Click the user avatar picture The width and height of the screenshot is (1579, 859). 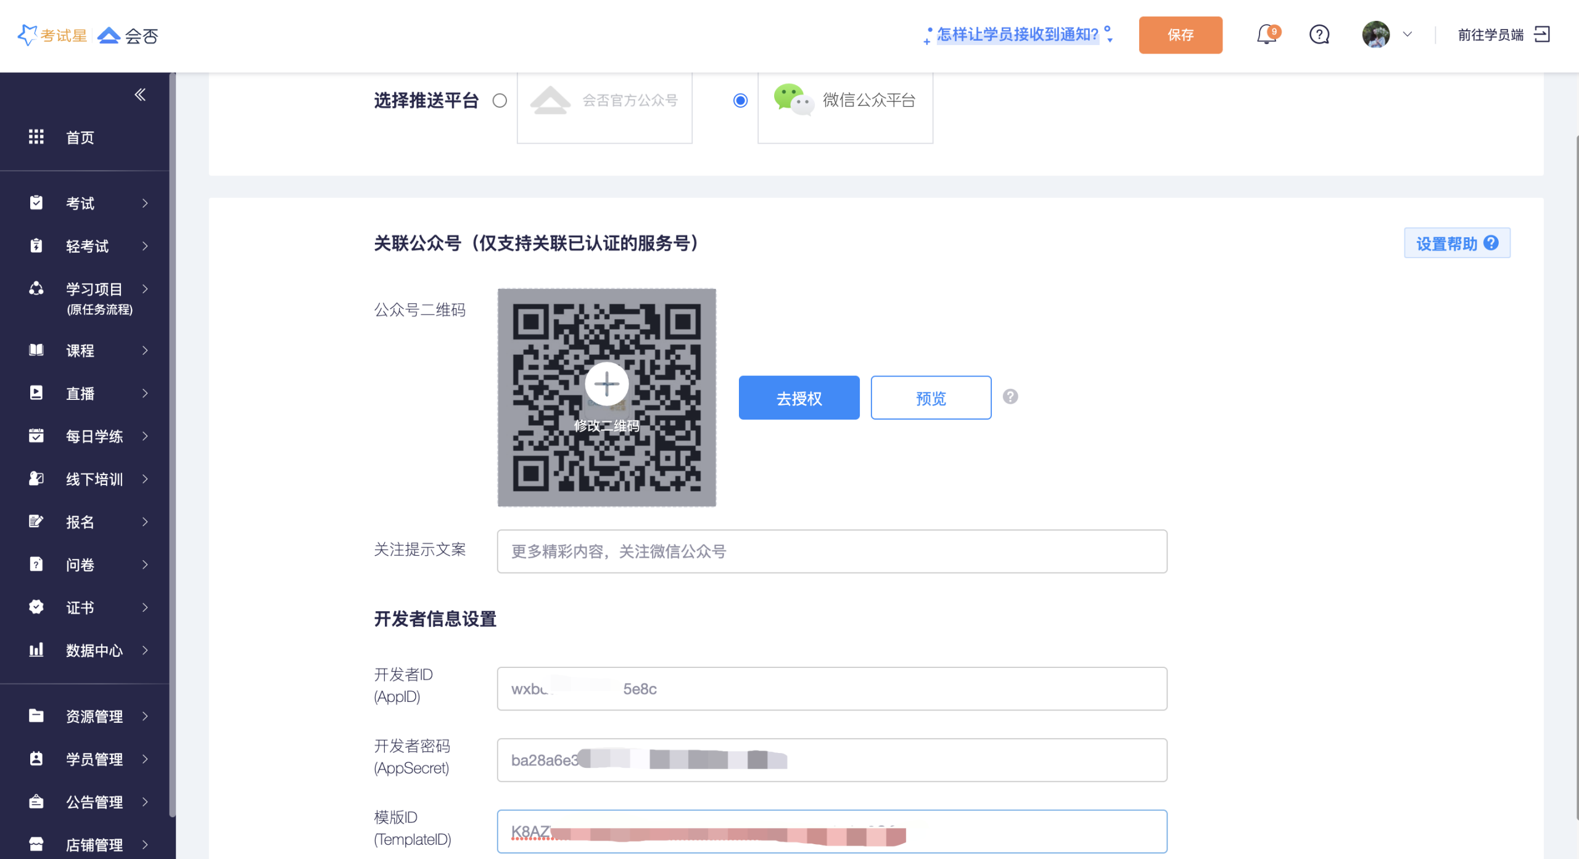click(1375, 35)
